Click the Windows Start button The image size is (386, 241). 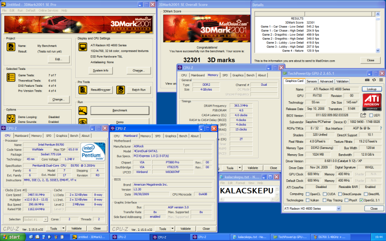tap(13, 237)
